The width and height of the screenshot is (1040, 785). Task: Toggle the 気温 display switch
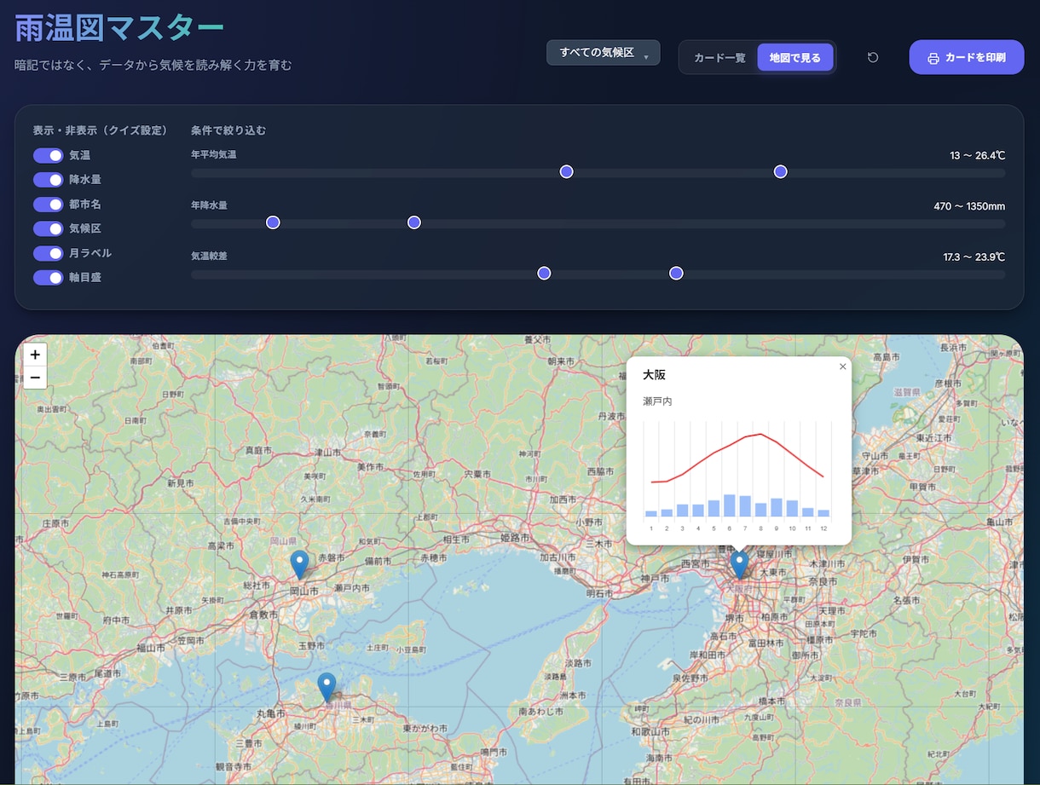tap(49, 155)
